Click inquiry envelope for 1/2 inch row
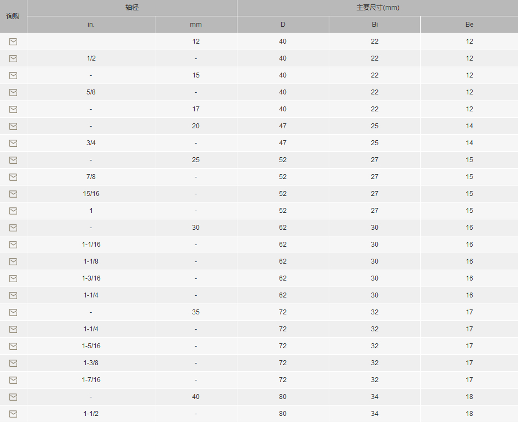The width and height of the screenshot is (518, 423). click(13, 58)
